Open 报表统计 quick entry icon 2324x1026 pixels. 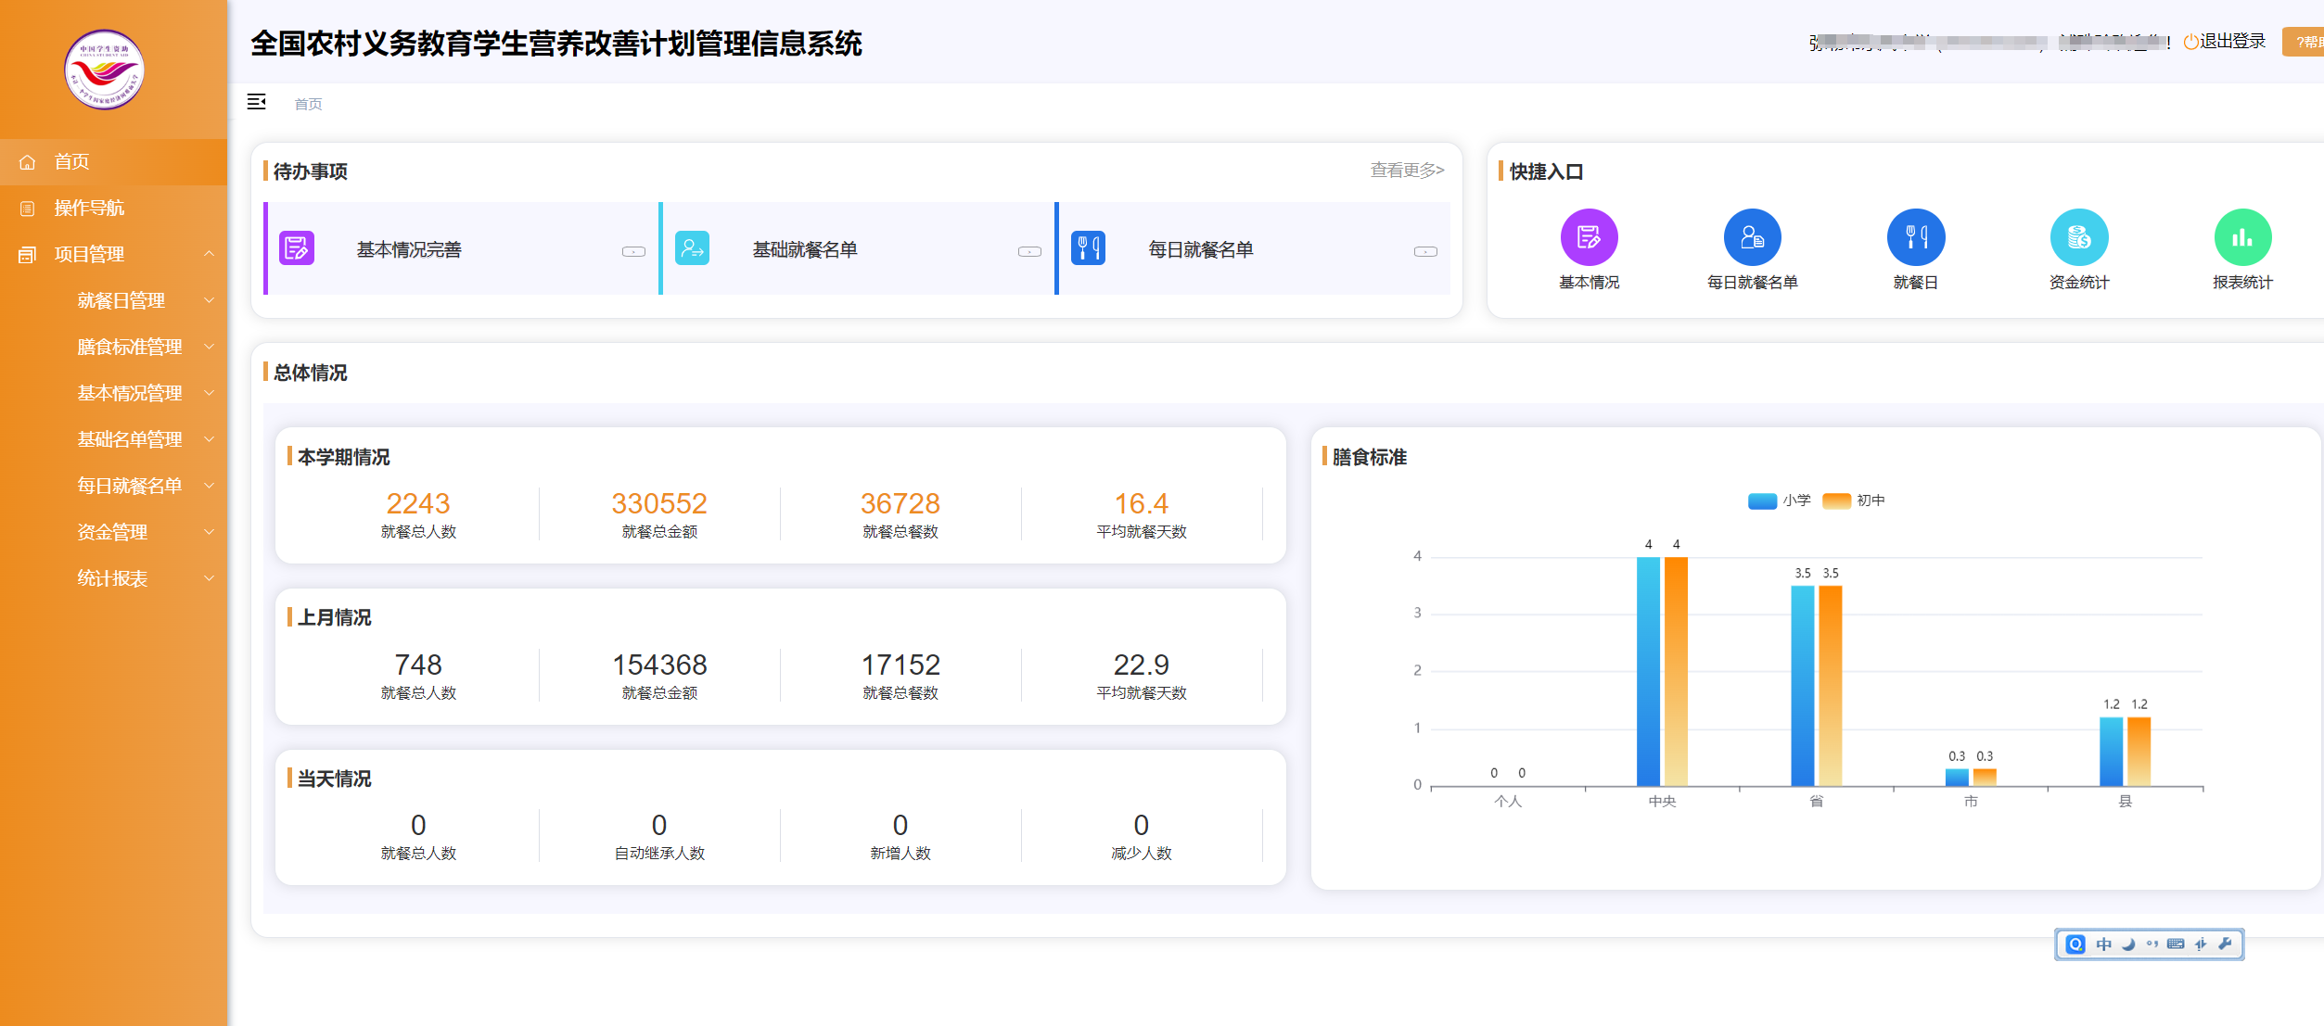click(2242, 237)
